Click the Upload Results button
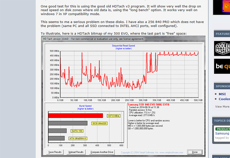The height and width of the screenshot is (158, 230). click(76, 152)
